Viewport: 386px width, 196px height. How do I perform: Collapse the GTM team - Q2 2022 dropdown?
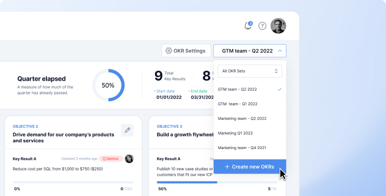(250, 51)
